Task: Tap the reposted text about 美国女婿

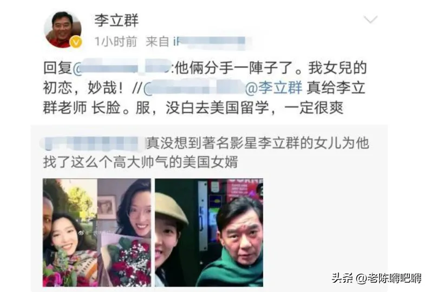Action: [x=206, y=153]
